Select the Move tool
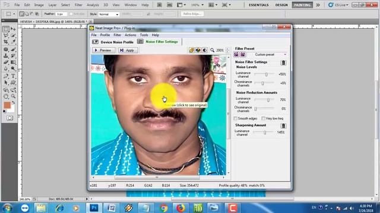Screen dimensions: 380x213 point(13,29)
